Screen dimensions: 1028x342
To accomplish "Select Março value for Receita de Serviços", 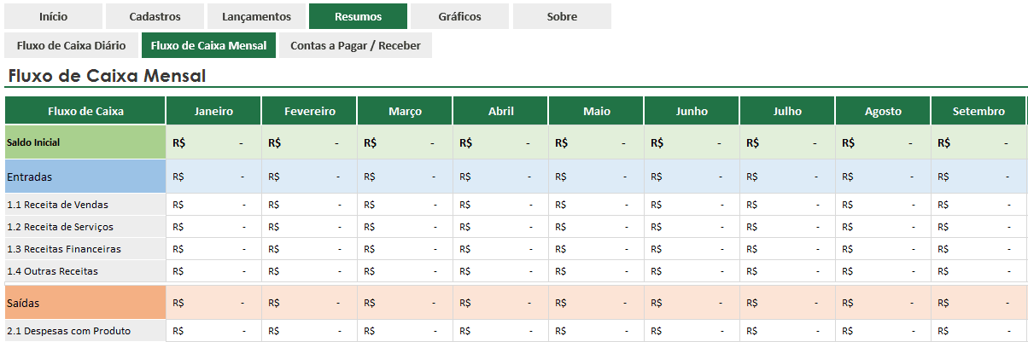I will 405,227.
